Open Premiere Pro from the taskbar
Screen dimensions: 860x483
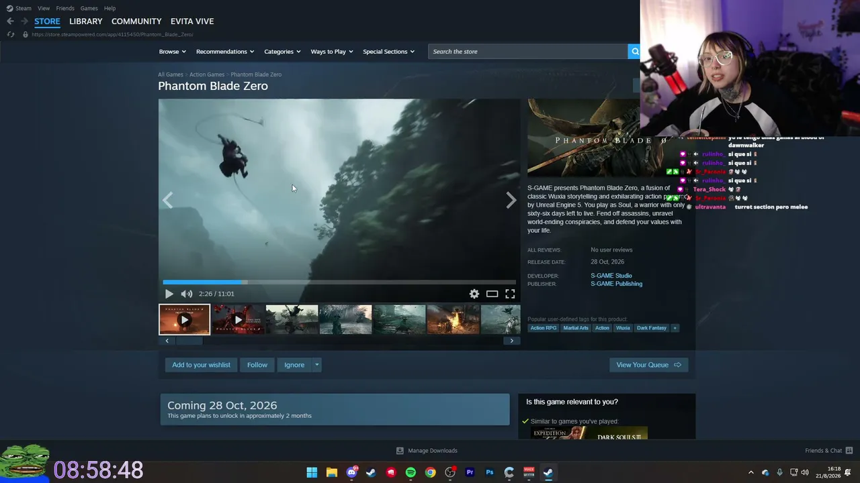click(x=470, y=472)
